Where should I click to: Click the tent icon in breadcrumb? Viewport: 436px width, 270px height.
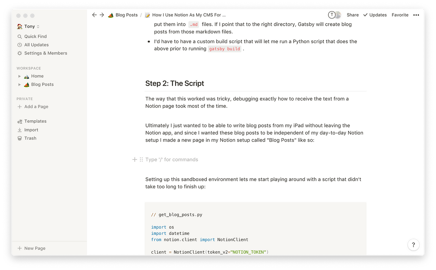(111, 15)
